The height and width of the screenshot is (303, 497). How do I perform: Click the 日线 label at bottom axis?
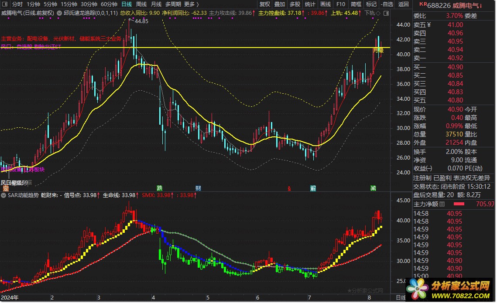click(x=401, y=298)
